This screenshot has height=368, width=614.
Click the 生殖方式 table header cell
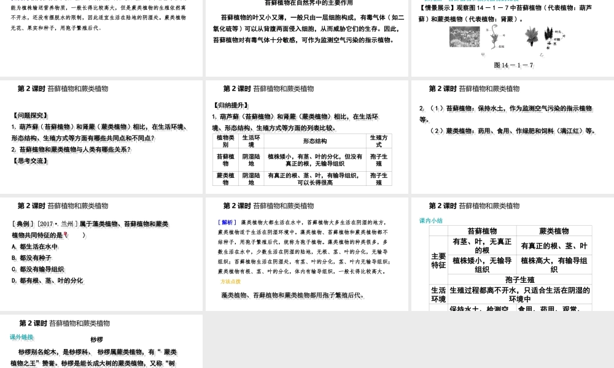379,141
